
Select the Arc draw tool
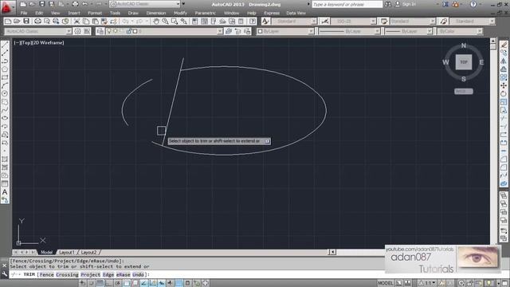pos(5,85)
